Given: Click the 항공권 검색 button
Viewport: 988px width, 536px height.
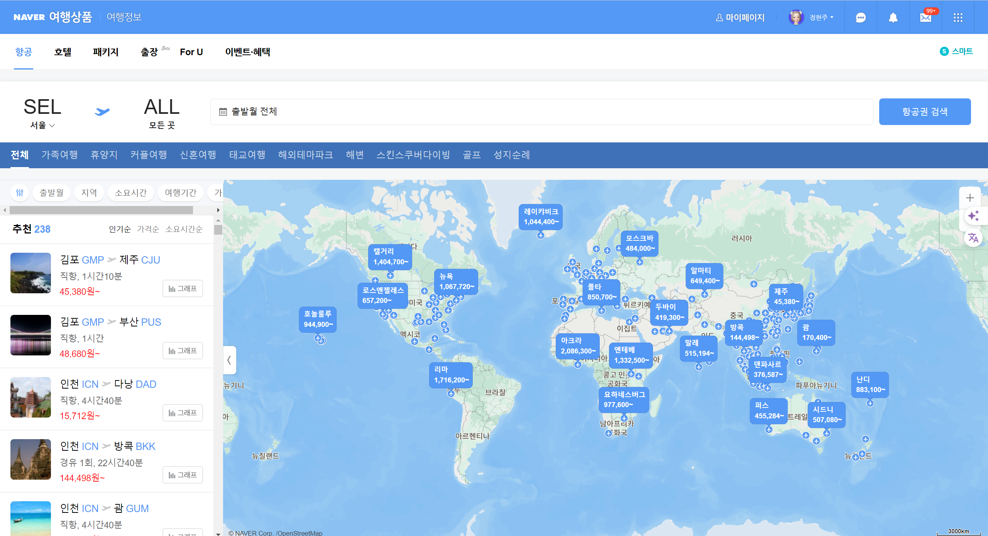Looking at the screenshot, I should tap(925, 112).
